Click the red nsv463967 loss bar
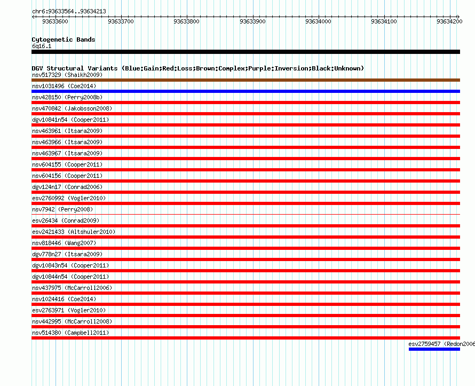The width and height of the screenshot is (475, 386). point(246,159)
